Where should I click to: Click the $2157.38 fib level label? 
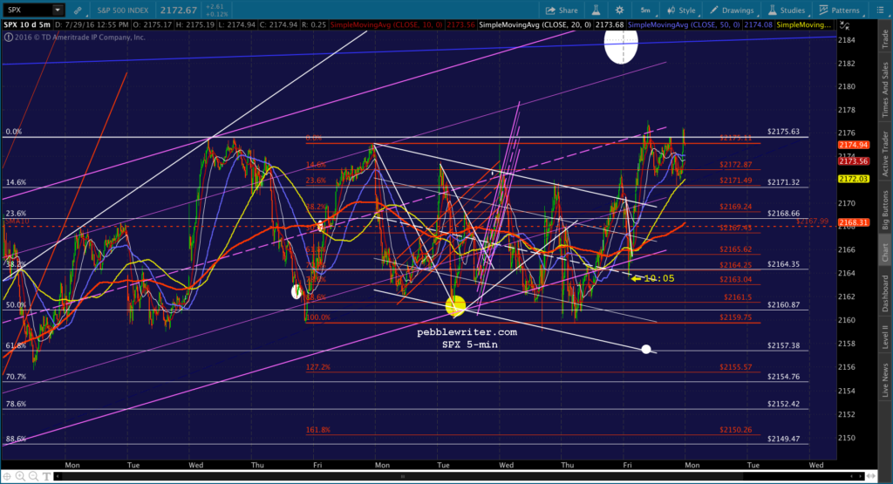pyautogui.click(x=783, y=345)
